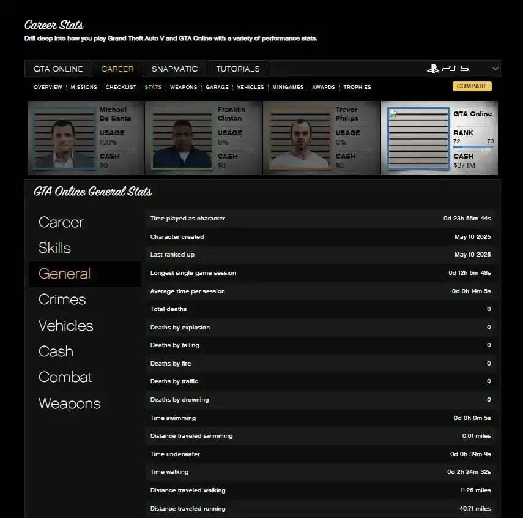Click 'GTA Online General Stats' heading
The image size is (523, 518).
point(93,192)
